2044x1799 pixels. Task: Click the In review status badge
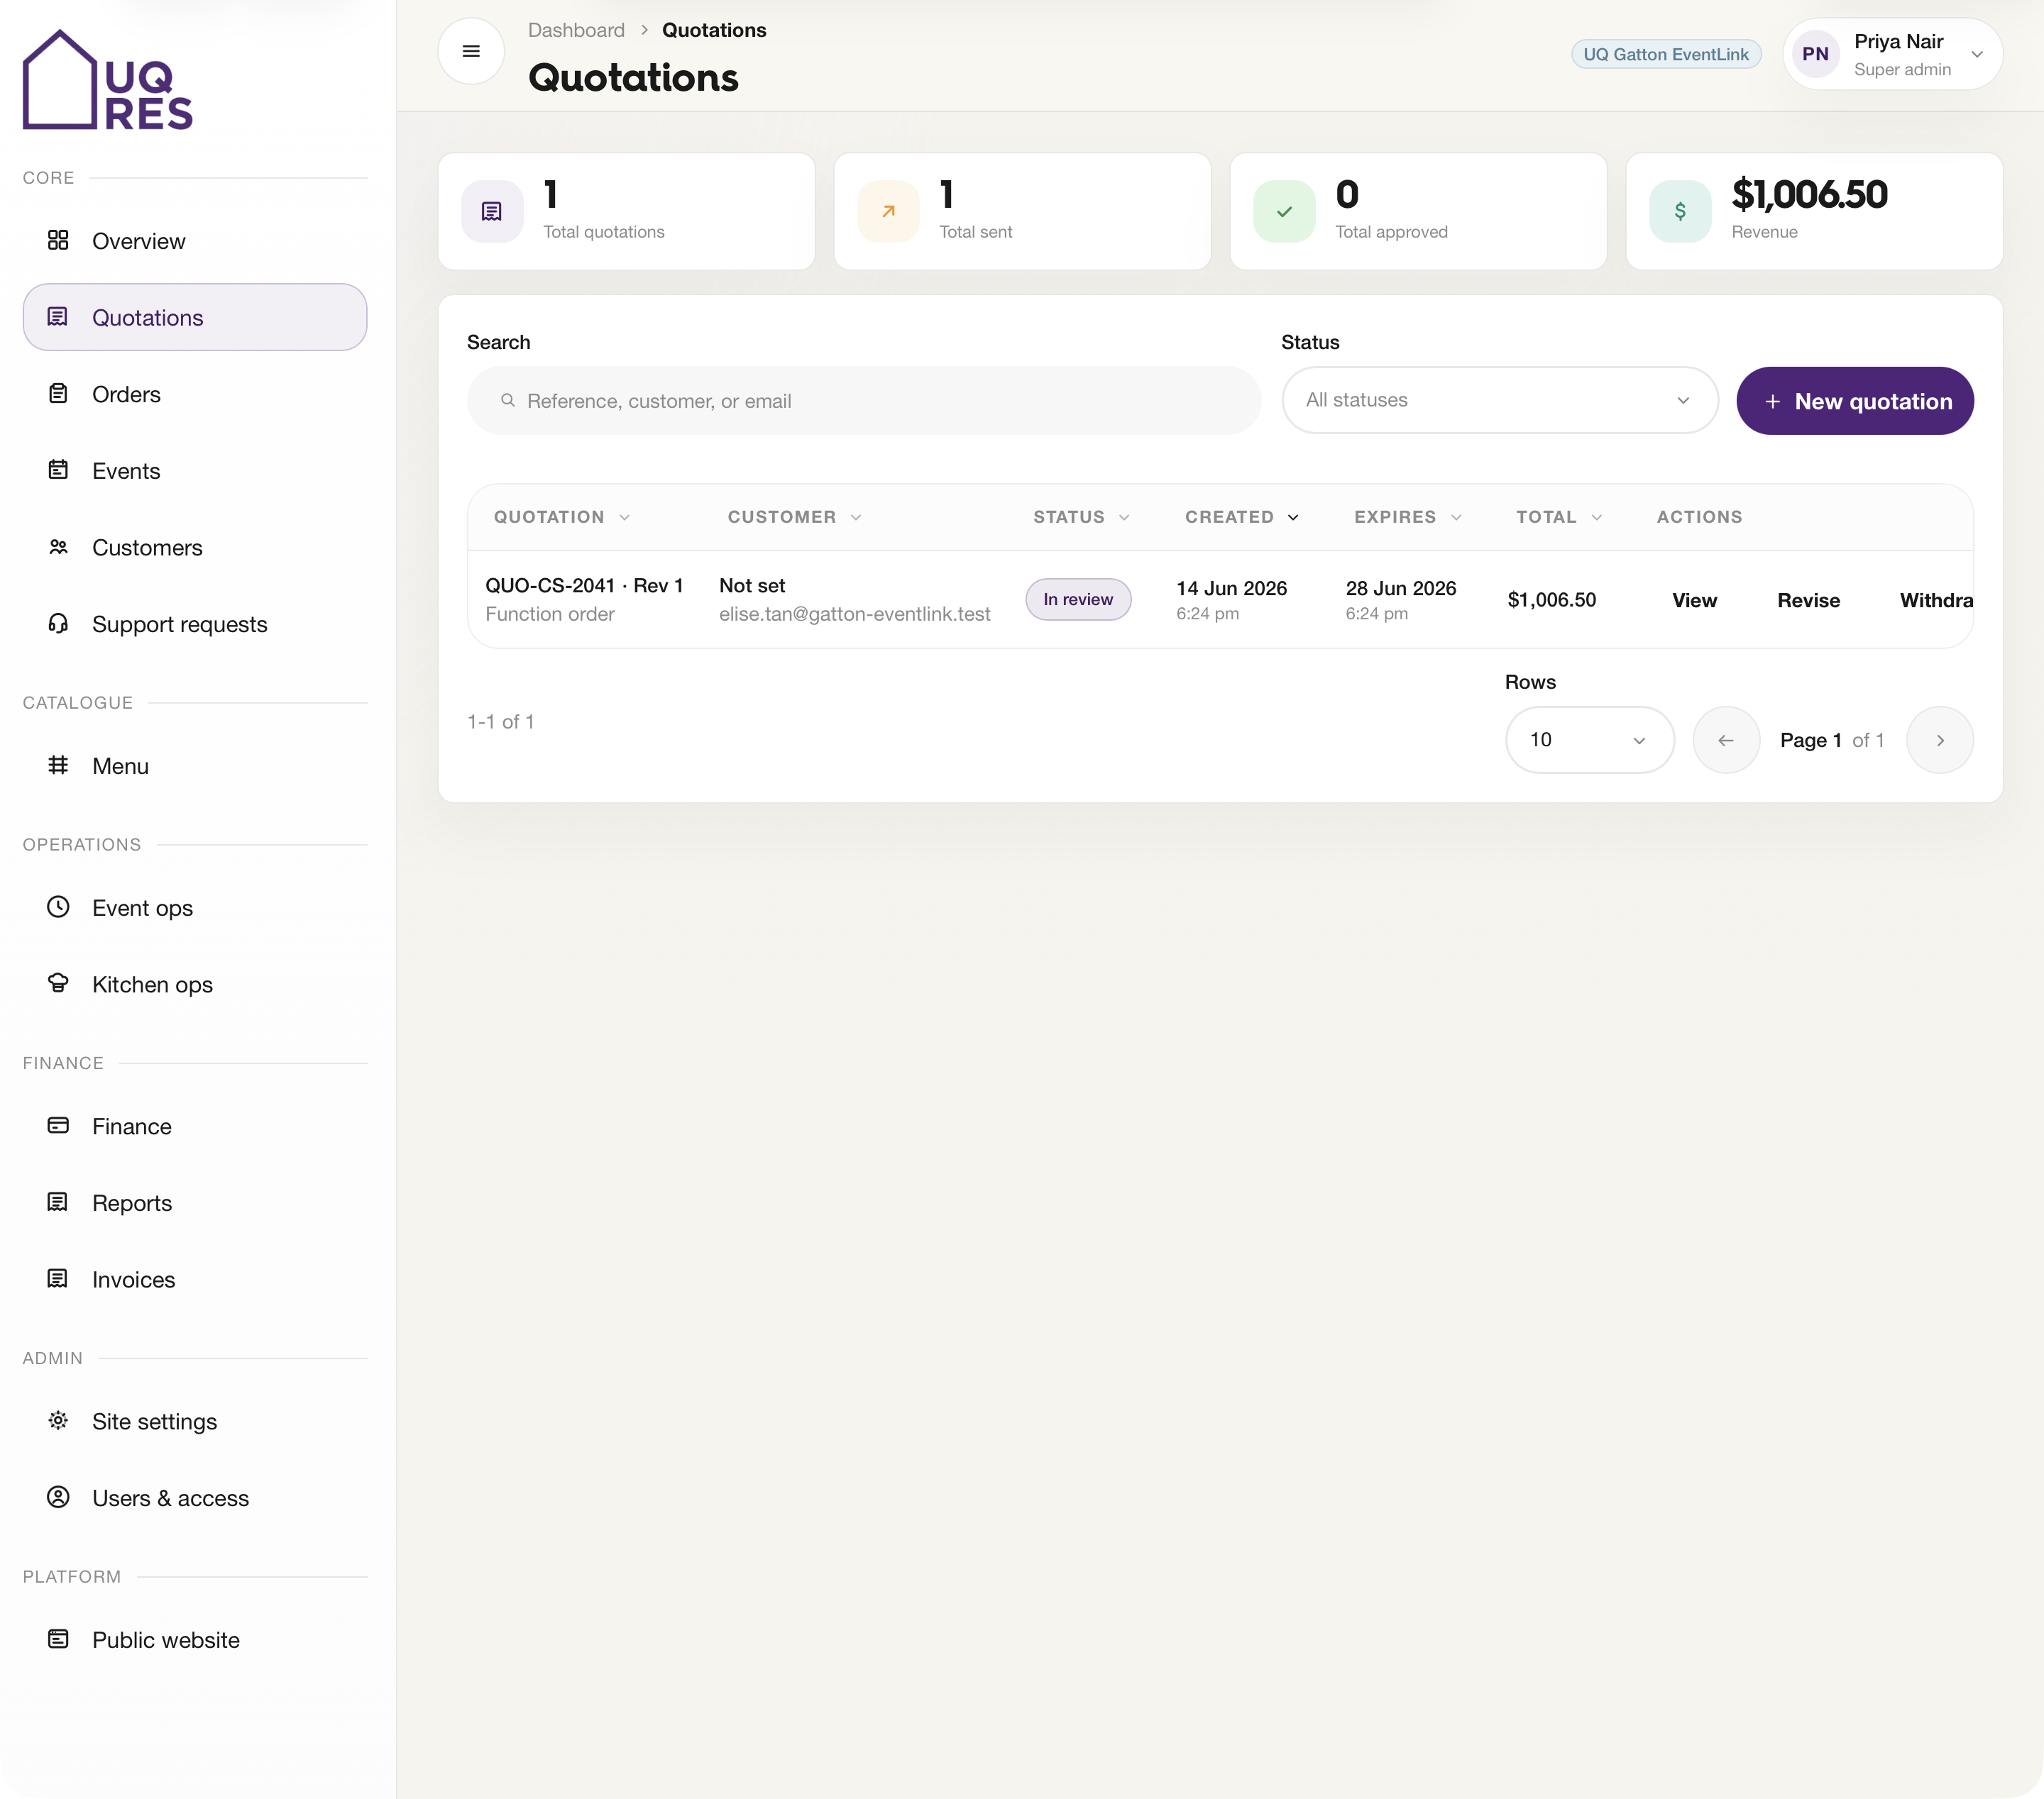1078,599
